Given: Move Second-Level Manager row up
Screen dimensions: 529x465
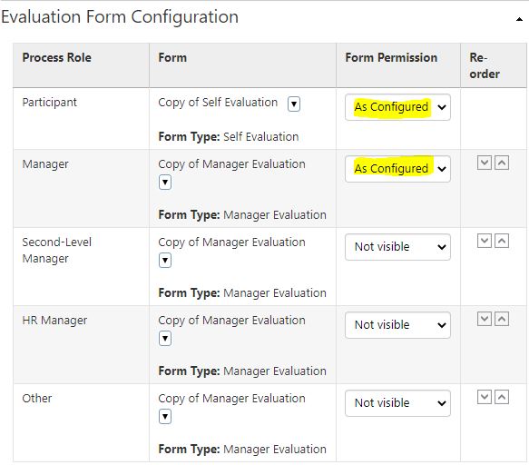Looking at the screenshot, I should point(502,241).
